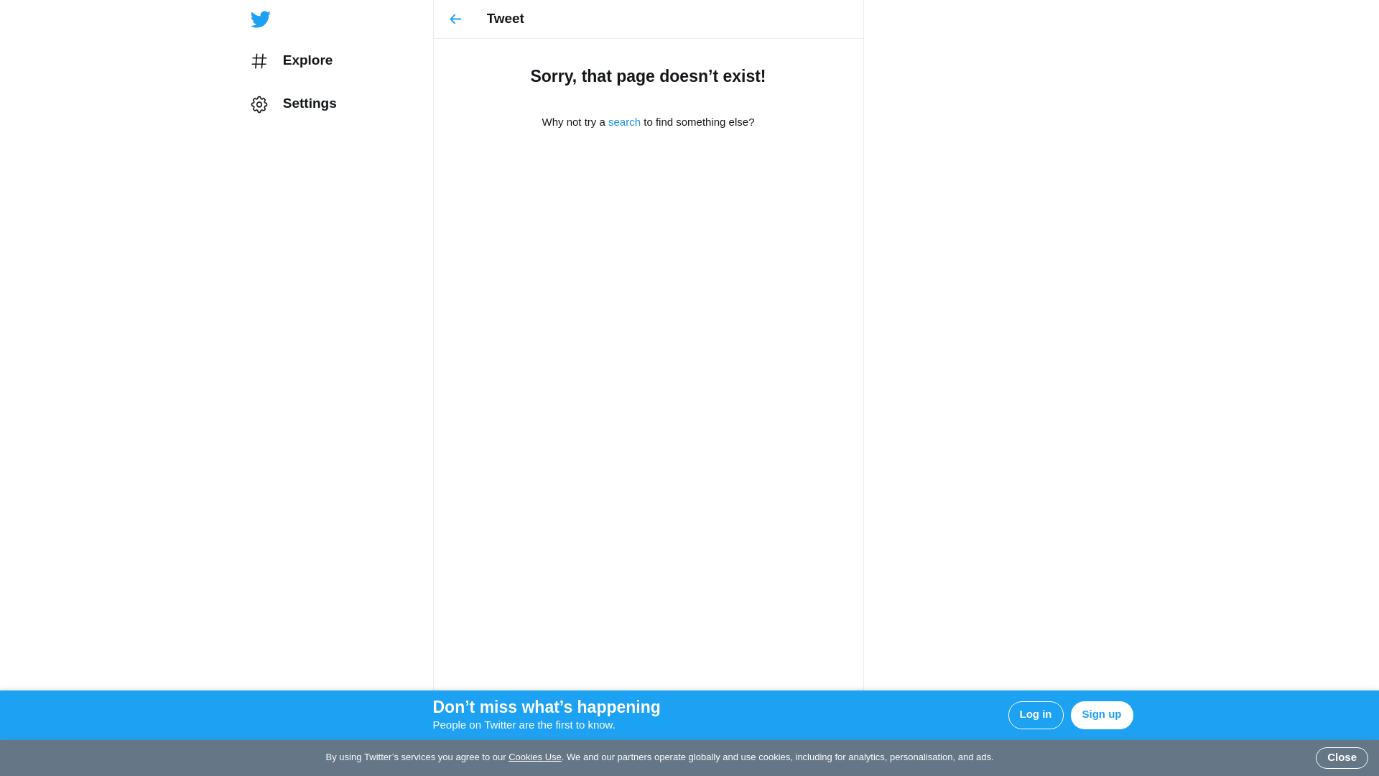This screenshot has width=1379, height=776.
Task: Open the Explore menu label
Action: click(x=307, y=60)
